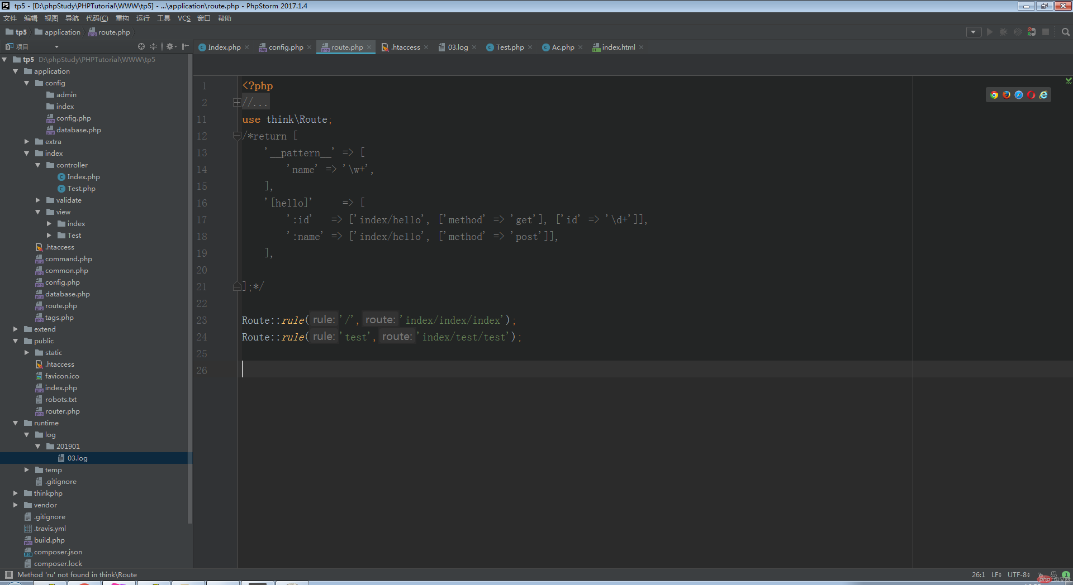Open page in Internet Explorer icon

(1043, 95)
